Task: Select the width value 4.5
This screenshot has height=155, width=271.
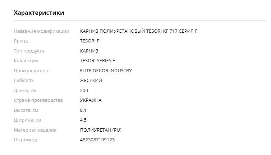Action: pos(83,120)
